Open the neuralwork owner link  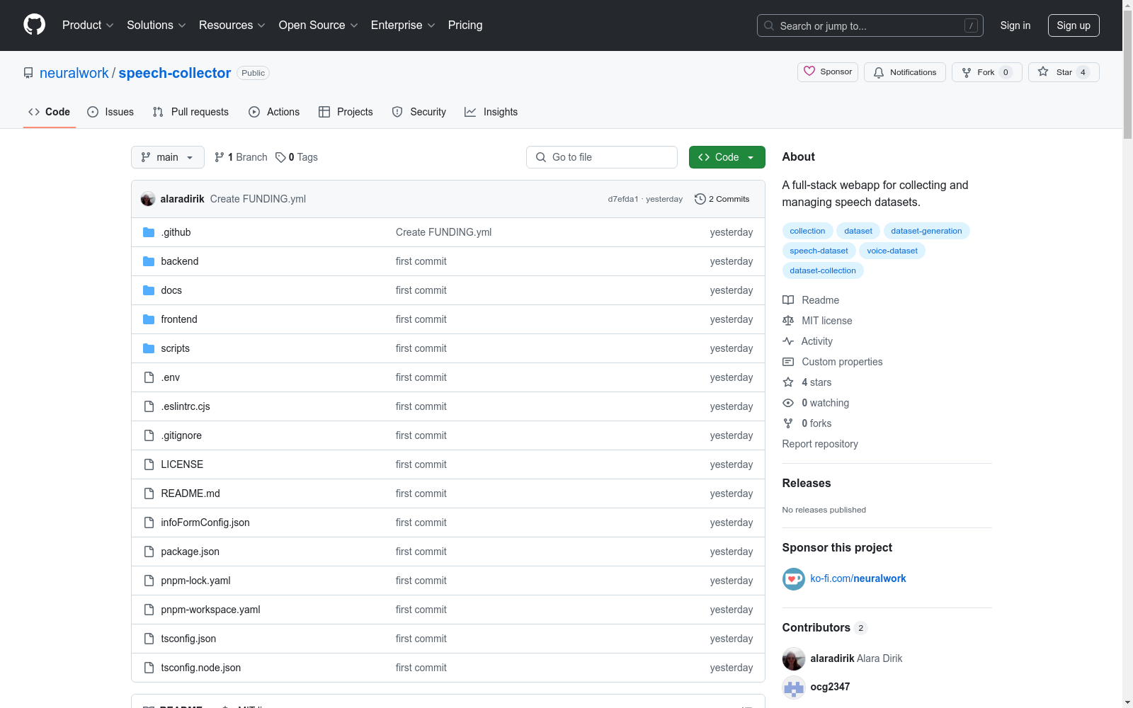click(74, 73)
